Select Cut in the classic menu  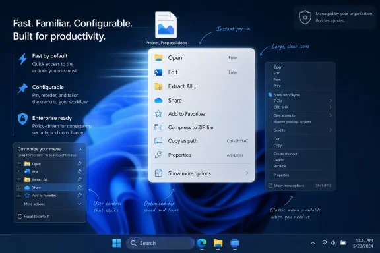[x=276, y=139]
